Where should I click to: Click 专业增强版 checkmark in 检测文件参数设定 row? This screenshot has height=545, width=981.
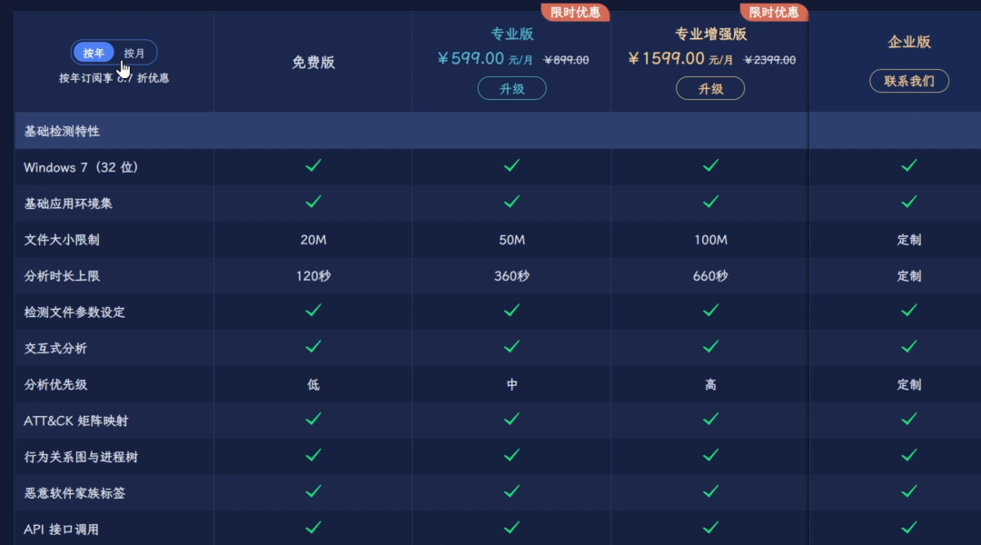710,311
